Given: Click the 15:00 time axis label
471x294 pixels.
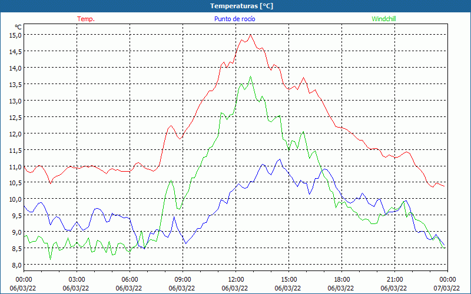Looking at the screenshot, I should [288, 280].
